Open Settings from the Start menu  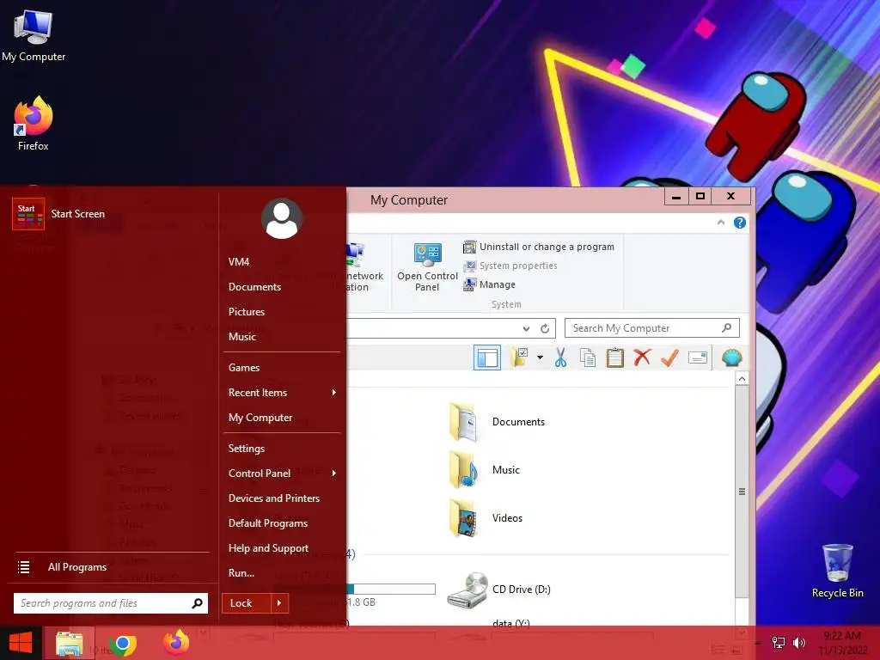point(247,449)
